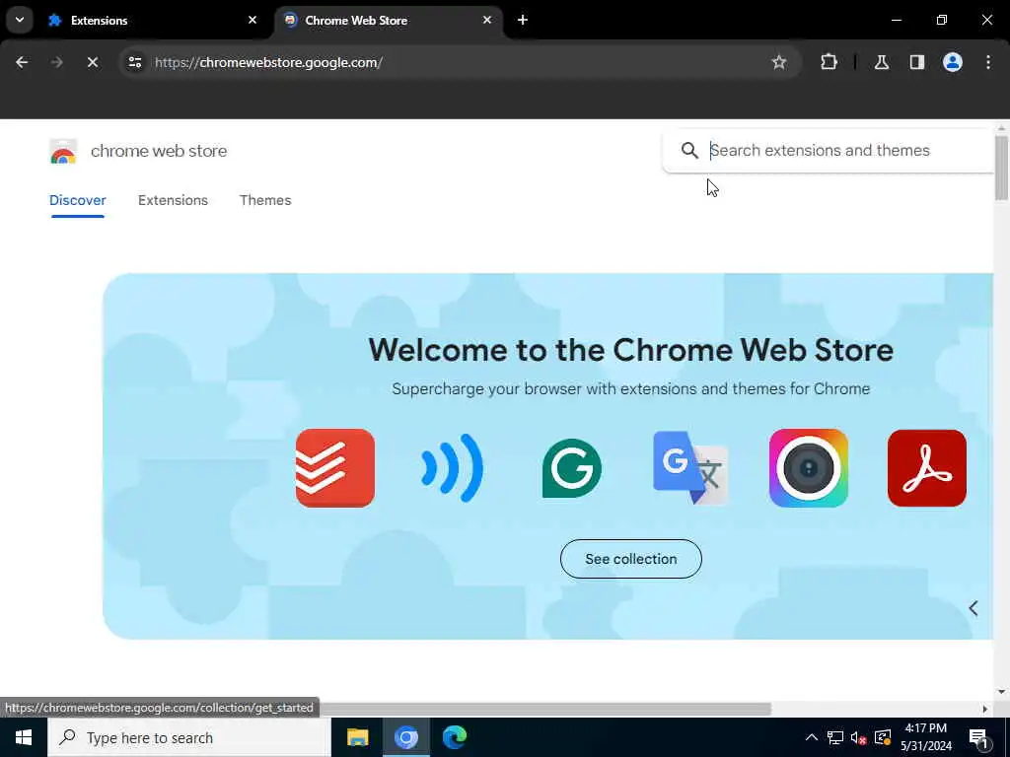This screenshot has height=757, width=1010.
Task: Open the taskbar clock showing 4:17 PM
Action: pyautogui.click(x=925, y=737)
